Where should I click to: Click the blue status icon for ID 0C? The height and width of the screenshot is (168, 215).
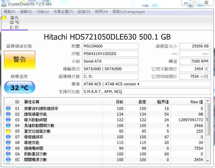8,160
